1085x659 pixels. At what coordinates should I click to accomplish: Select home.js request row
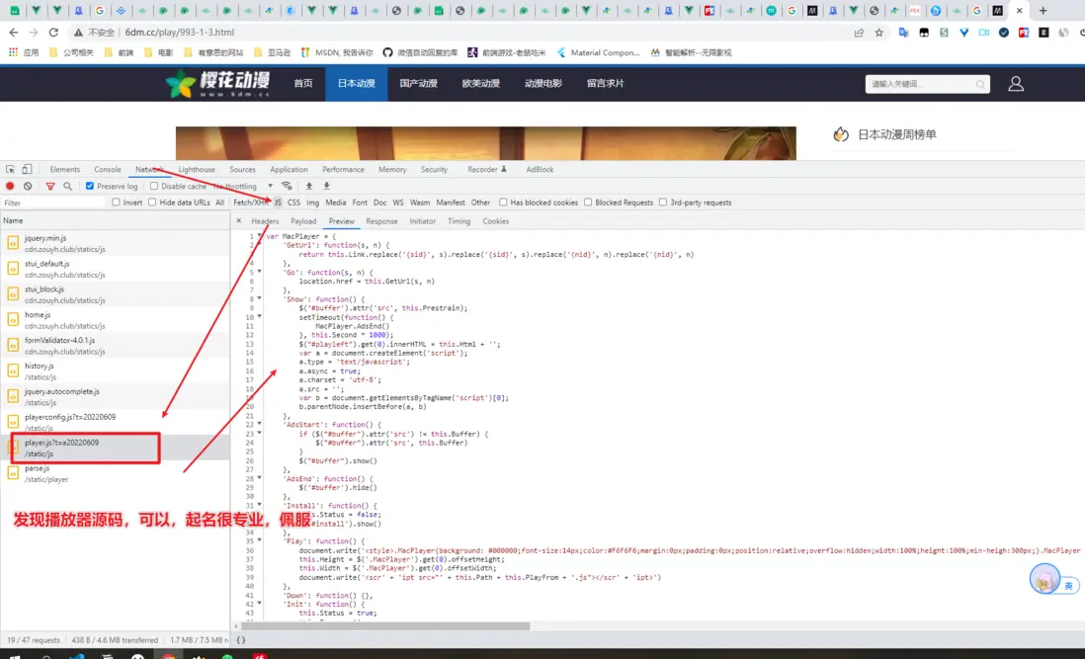[x=115, y=320]
